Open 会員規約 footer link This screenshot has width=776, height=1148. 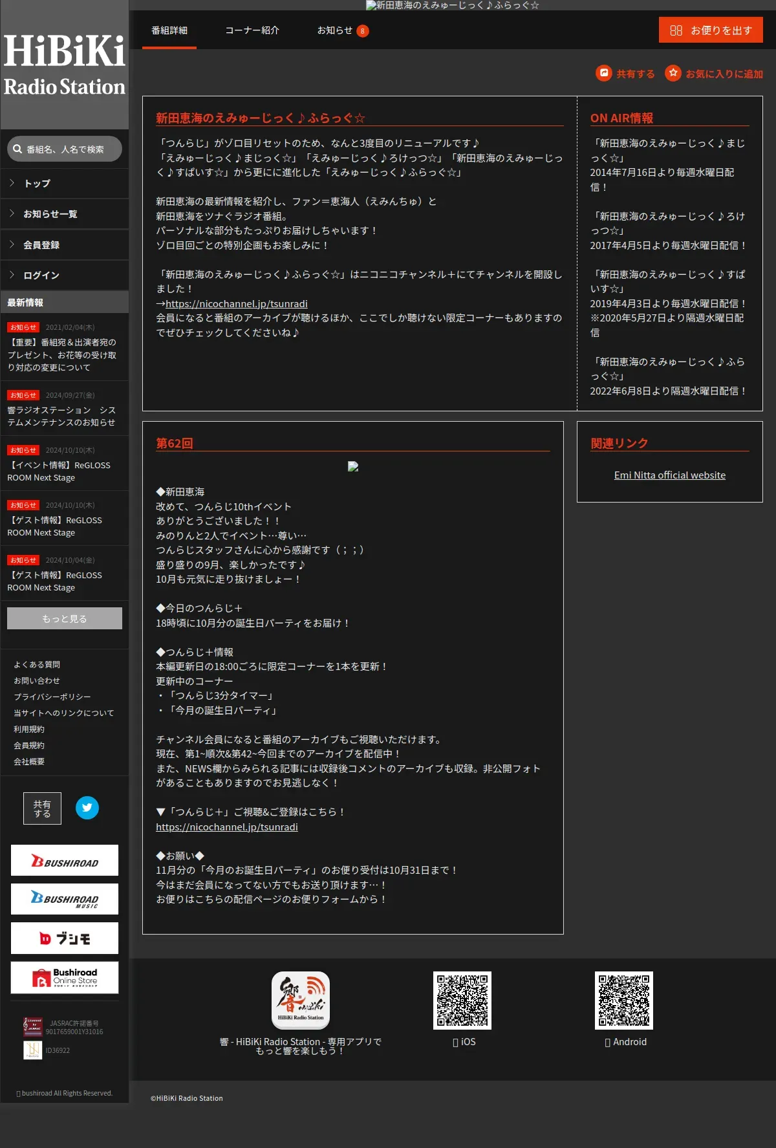pos(29,745)
